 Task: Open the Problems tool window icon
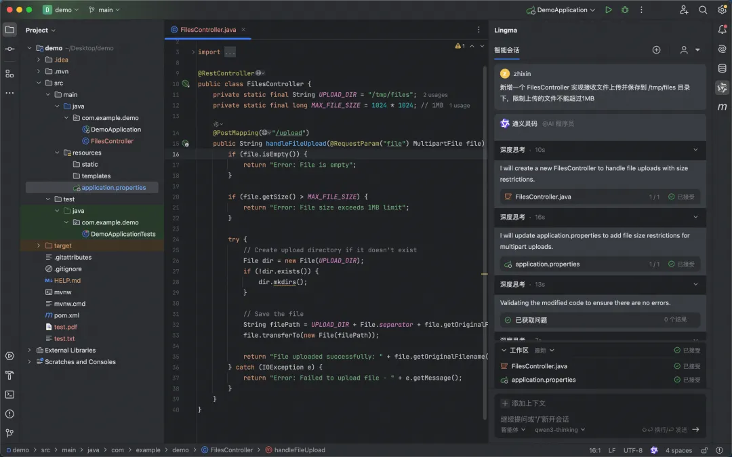[9, 414]
